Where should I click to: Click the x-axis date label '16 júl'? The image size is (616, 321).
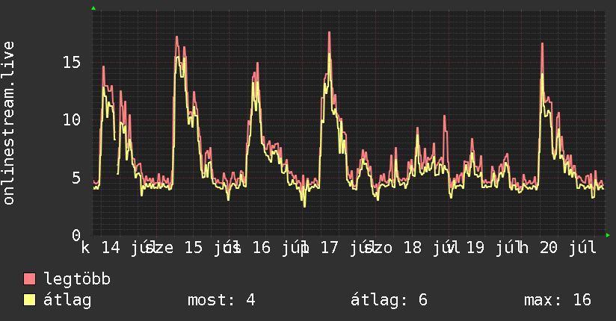[x=280, y=248]
